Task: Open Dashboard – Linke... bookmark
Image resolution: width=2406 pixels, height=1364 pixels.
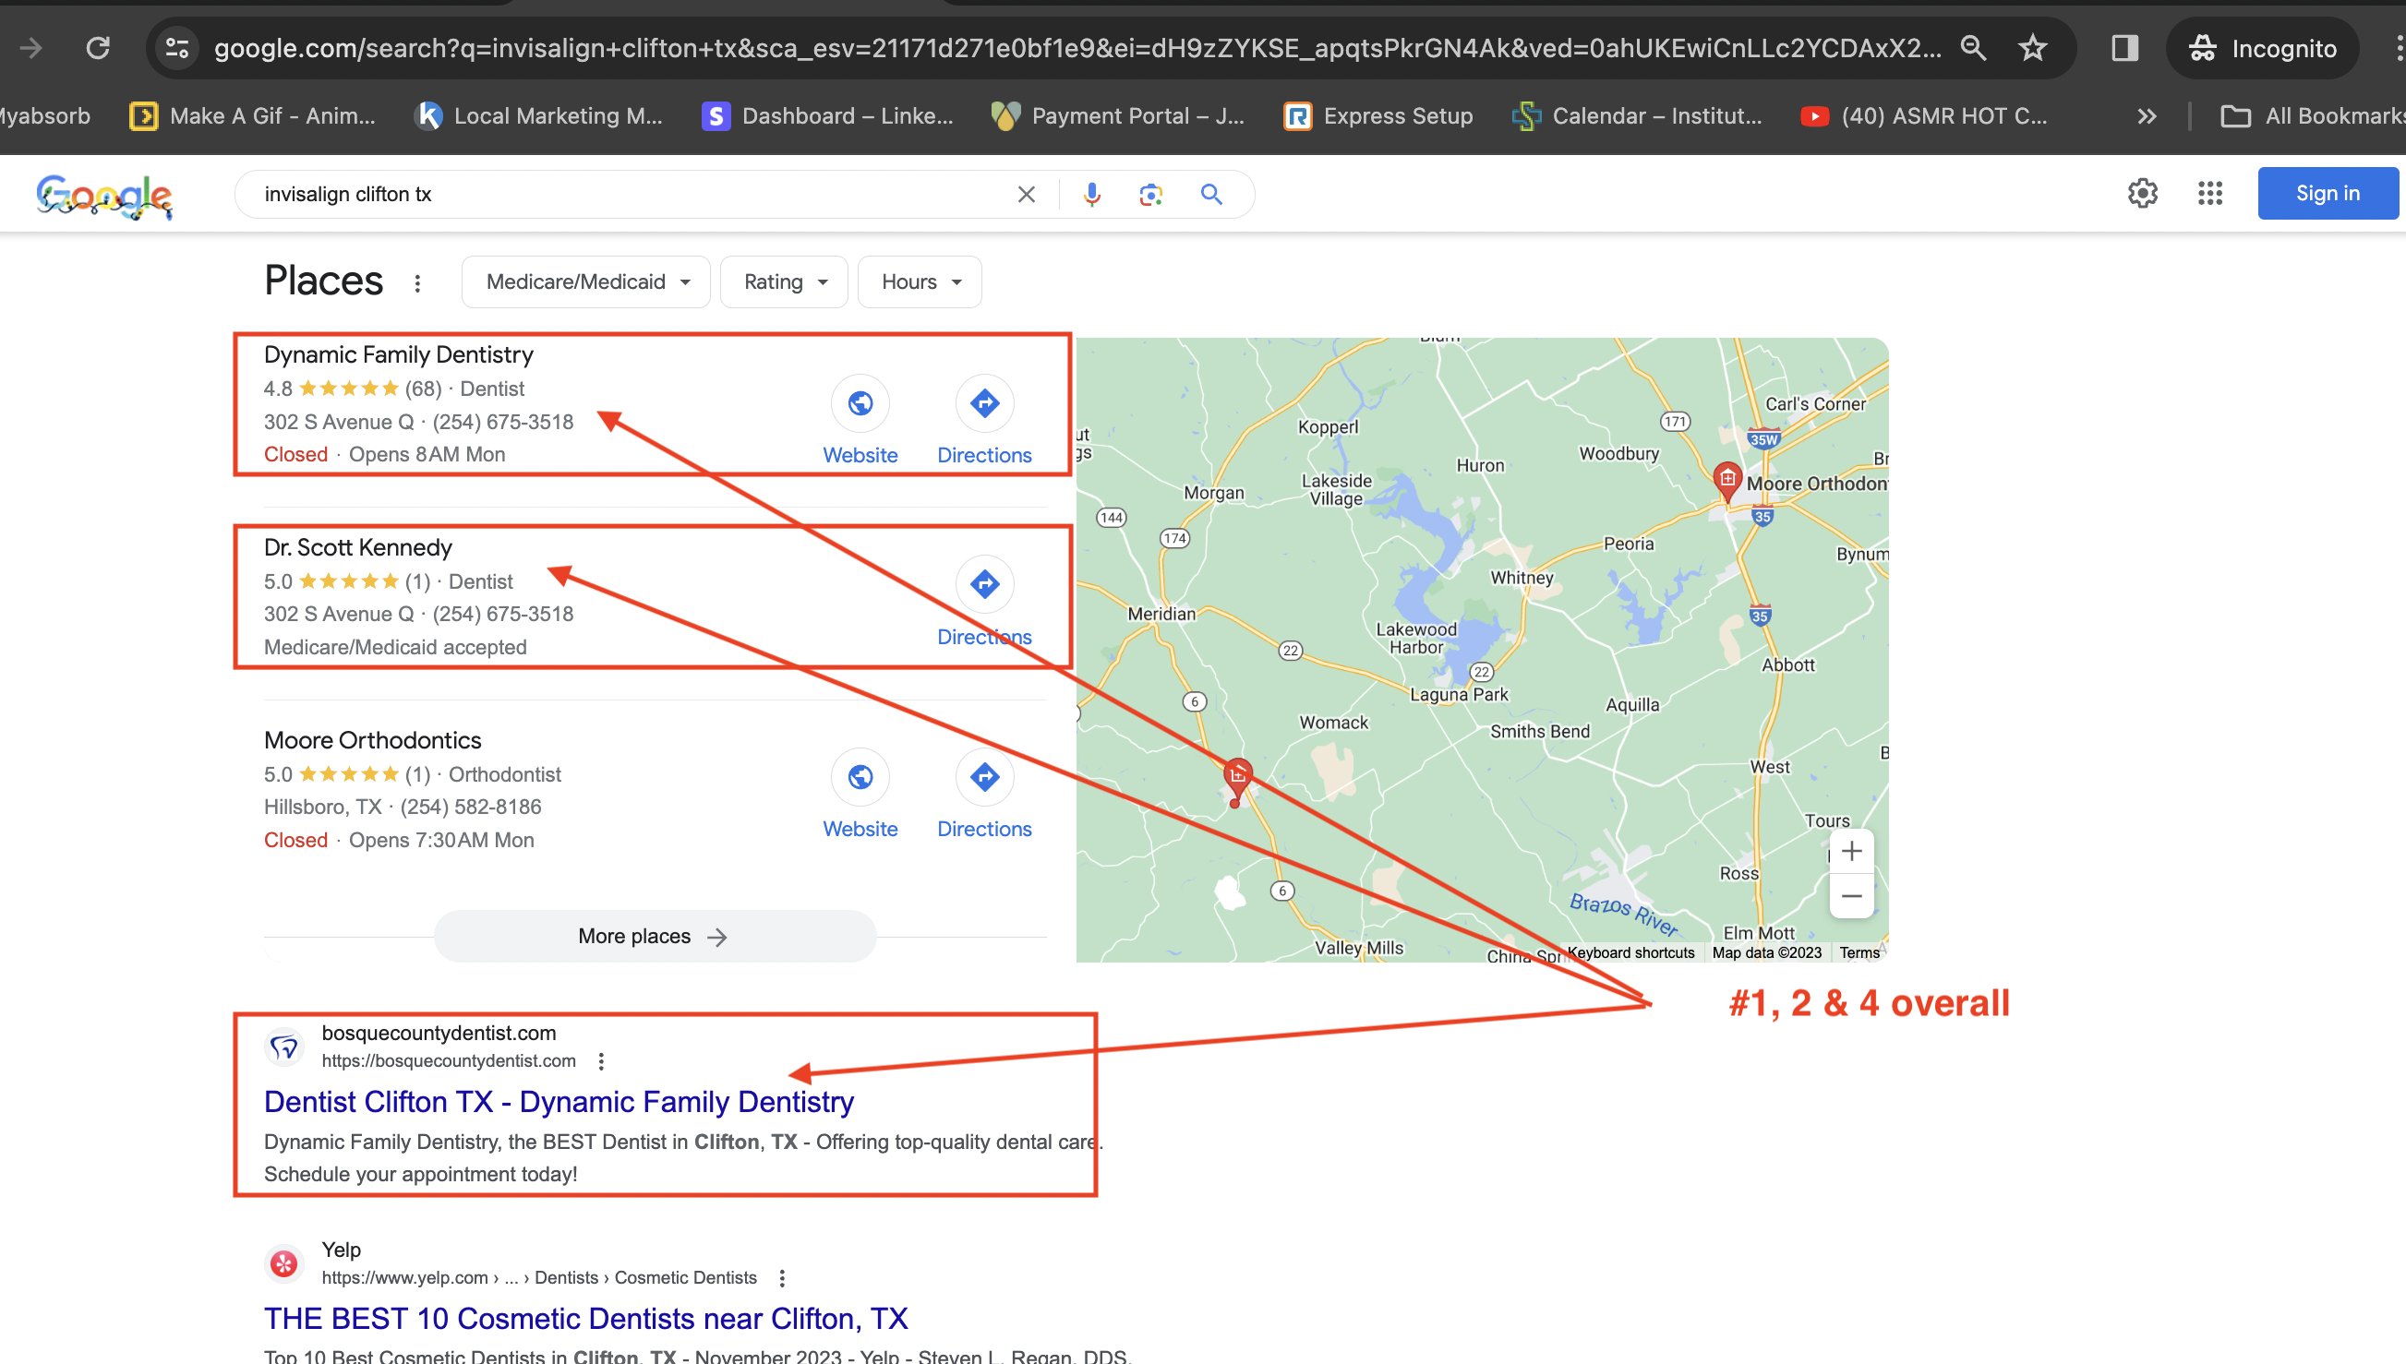Action: tap(828, 116)
